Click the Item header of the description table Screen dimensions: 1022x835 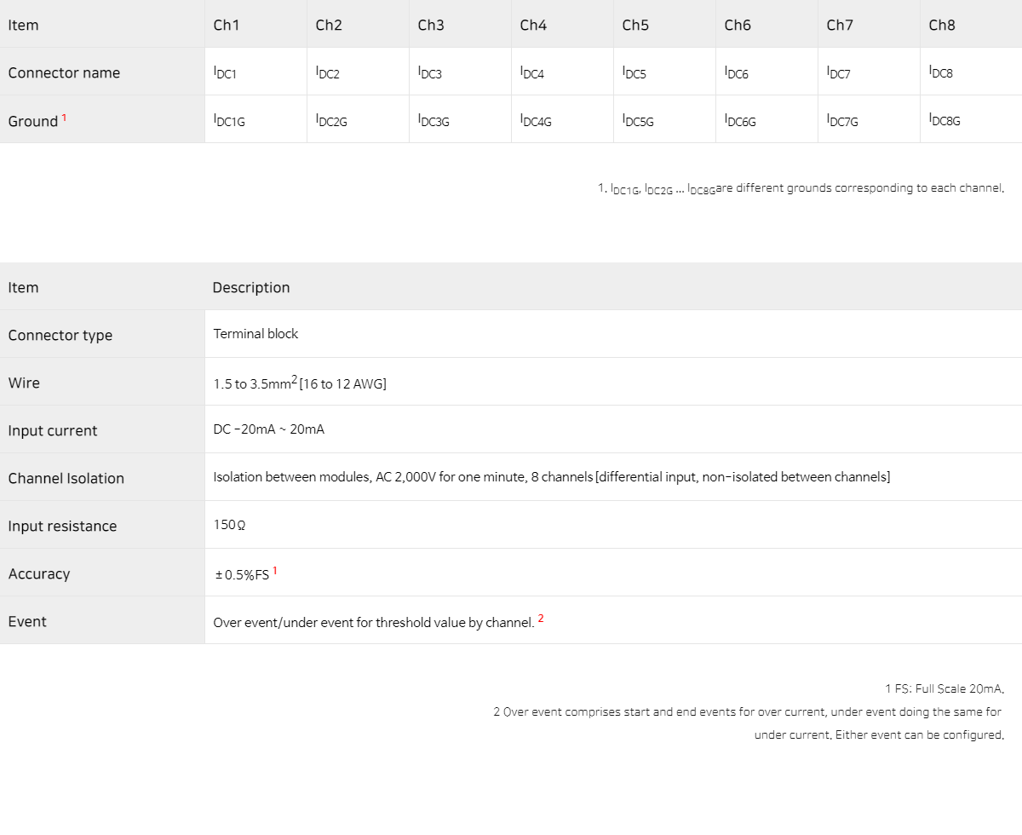point(23,287)
